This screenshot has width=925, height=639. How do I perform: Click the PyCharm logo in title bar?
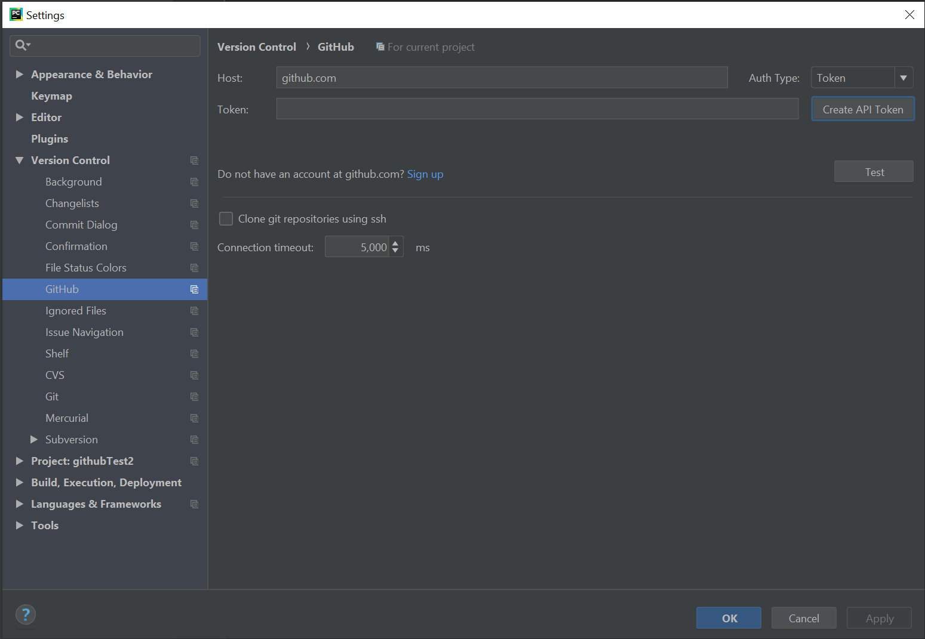(16, 14)
